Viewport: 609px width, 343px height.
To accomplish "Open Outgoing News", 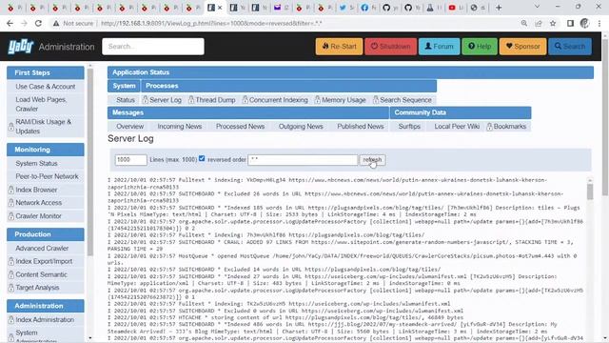I will [301, 127].
